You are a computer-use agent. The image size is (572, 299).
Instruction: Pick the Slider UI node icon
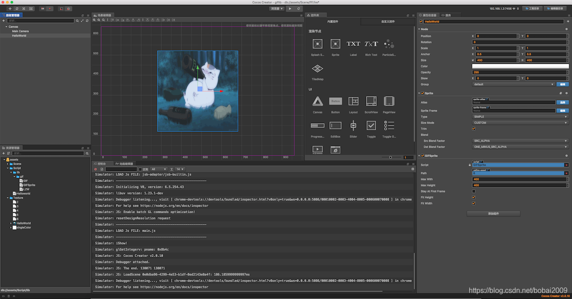point(353,126)
